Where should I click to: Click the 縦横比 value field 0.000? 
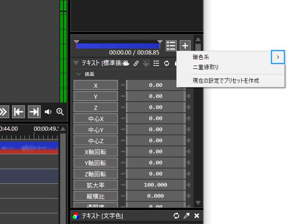[156, 196]
